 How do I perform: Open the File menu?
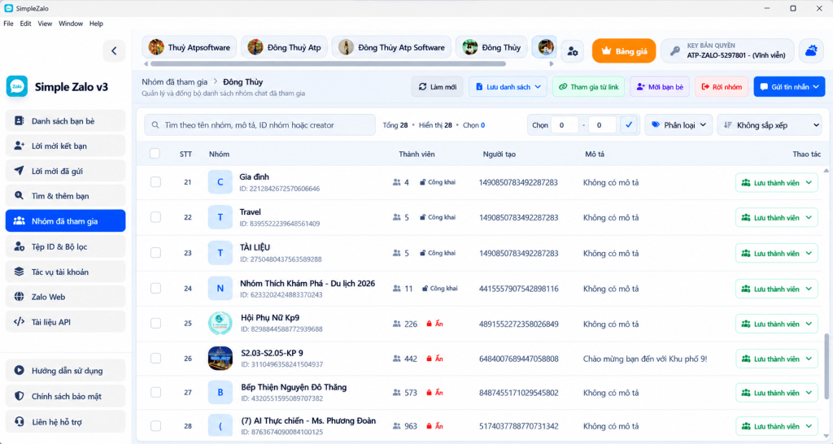[x=8, y=24]
